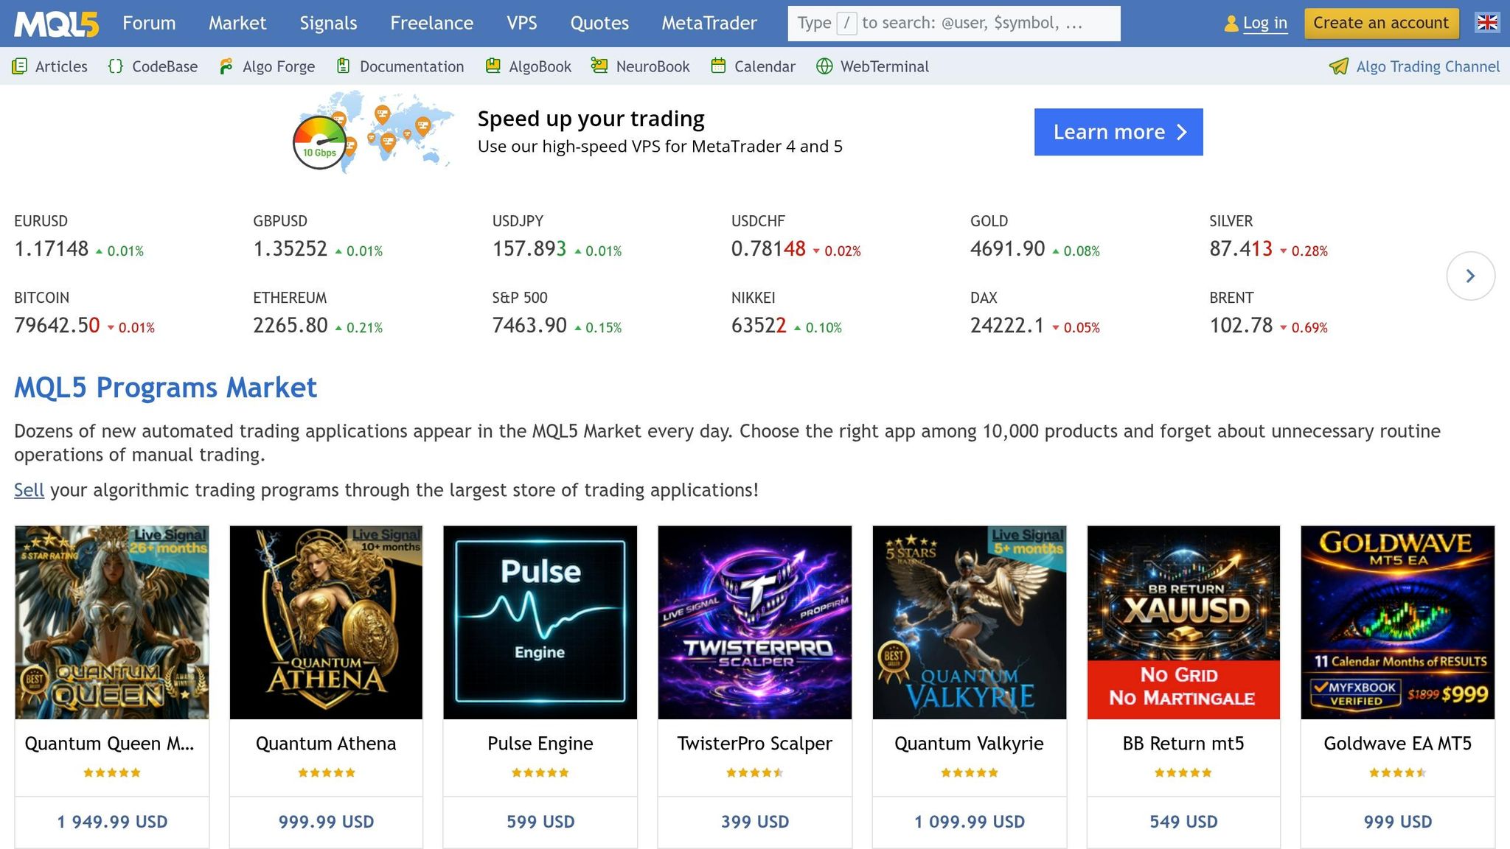Open the language selector flag
This screenshot has width=1510, height=849.
pos(1487,23)
